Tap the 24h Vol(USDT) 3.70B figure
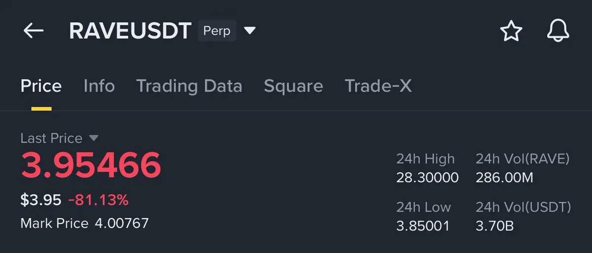The height and width of the screenshot is (253, 592). point(495,226)
